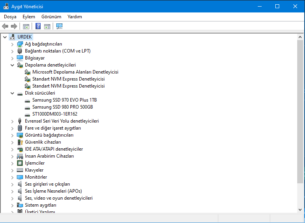305x223 pixels.
Task: Click the Monitörler monitor icon
Action: point(20,177)
